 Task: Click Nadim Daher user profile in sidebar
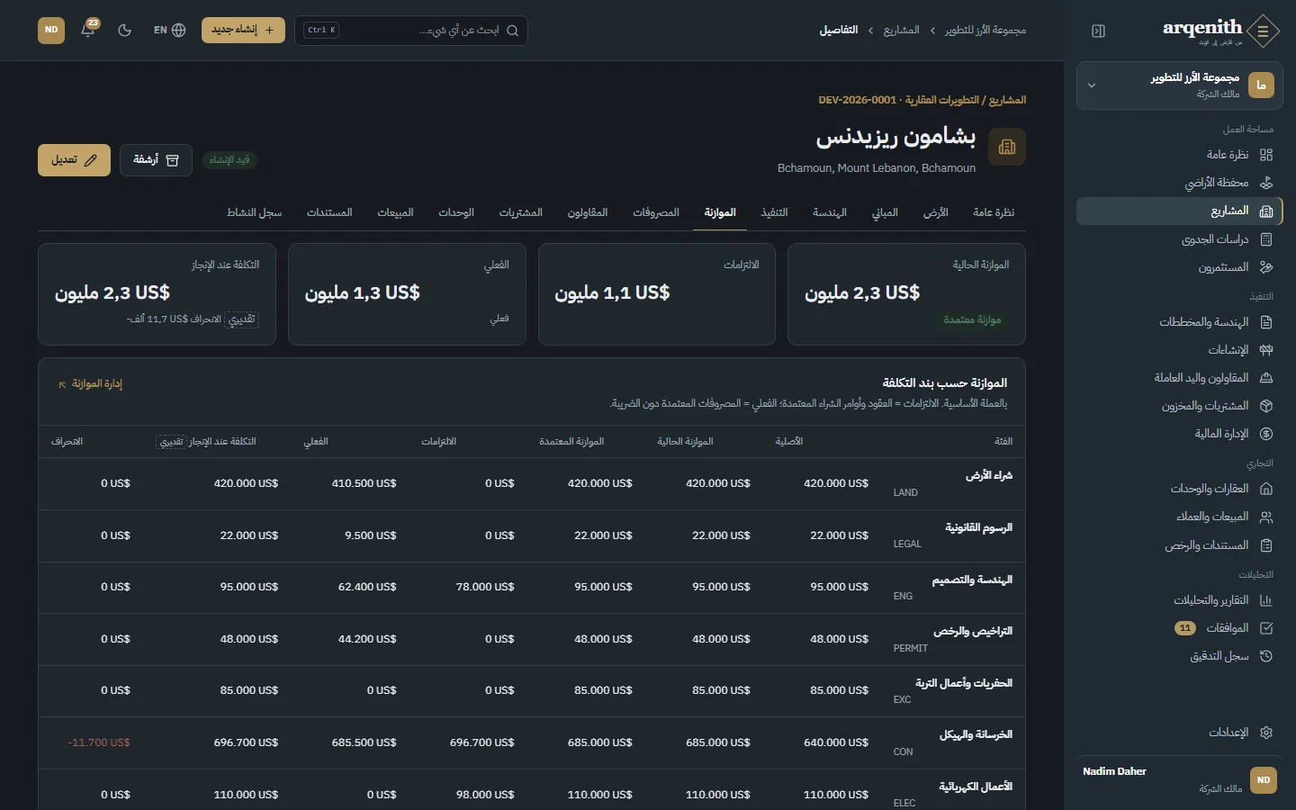1179,779
